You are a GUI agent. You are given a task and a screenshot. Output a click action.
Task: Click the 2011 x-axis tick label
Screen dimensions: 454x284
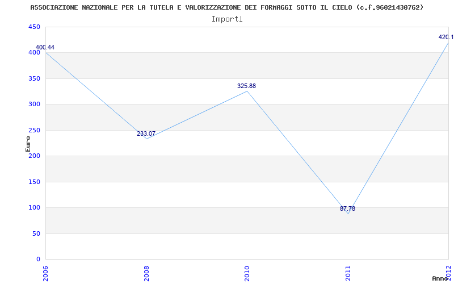point(348,273)
